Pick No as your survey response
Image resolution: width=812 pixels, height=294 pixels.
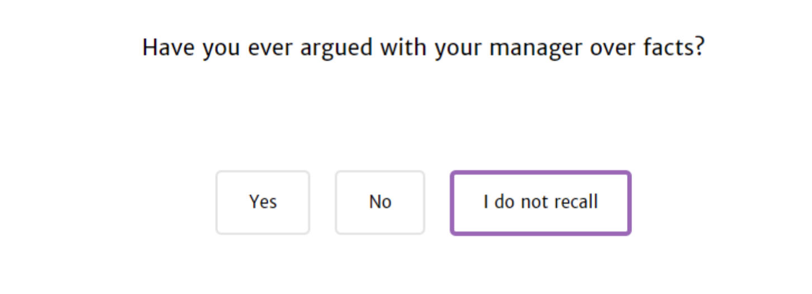[380, 202]
